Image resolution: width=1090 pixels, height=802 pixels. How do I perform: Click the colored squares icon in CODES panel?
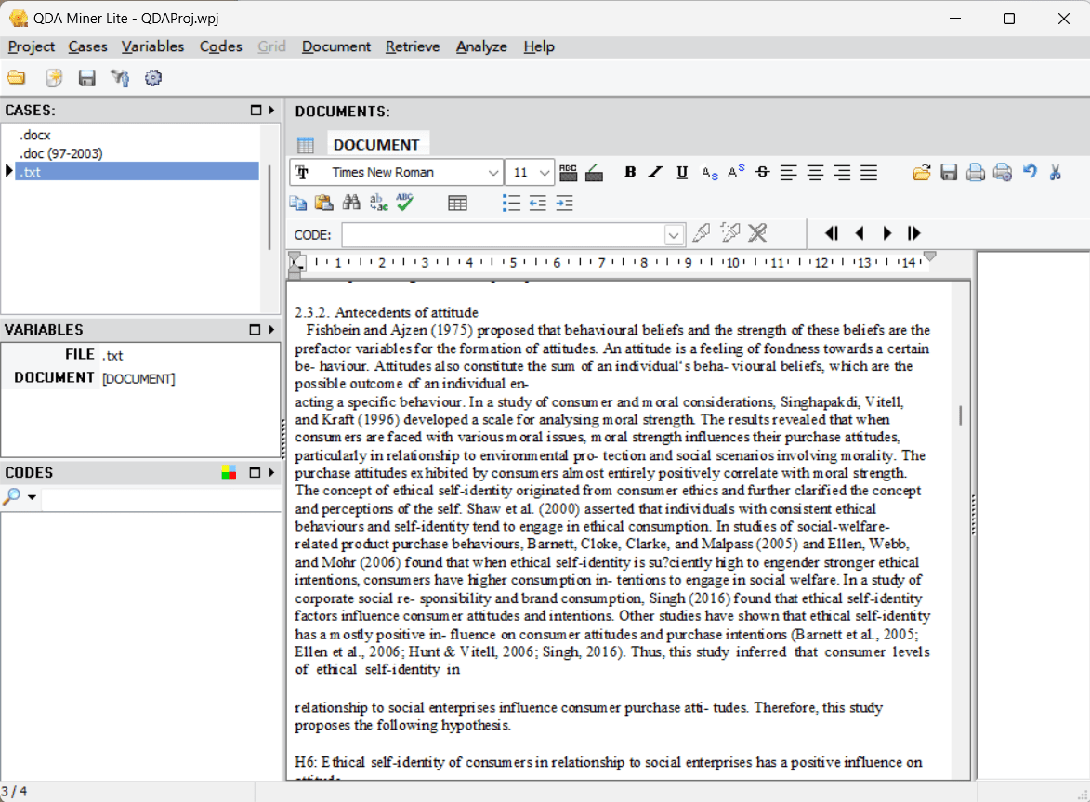point(229,473)
